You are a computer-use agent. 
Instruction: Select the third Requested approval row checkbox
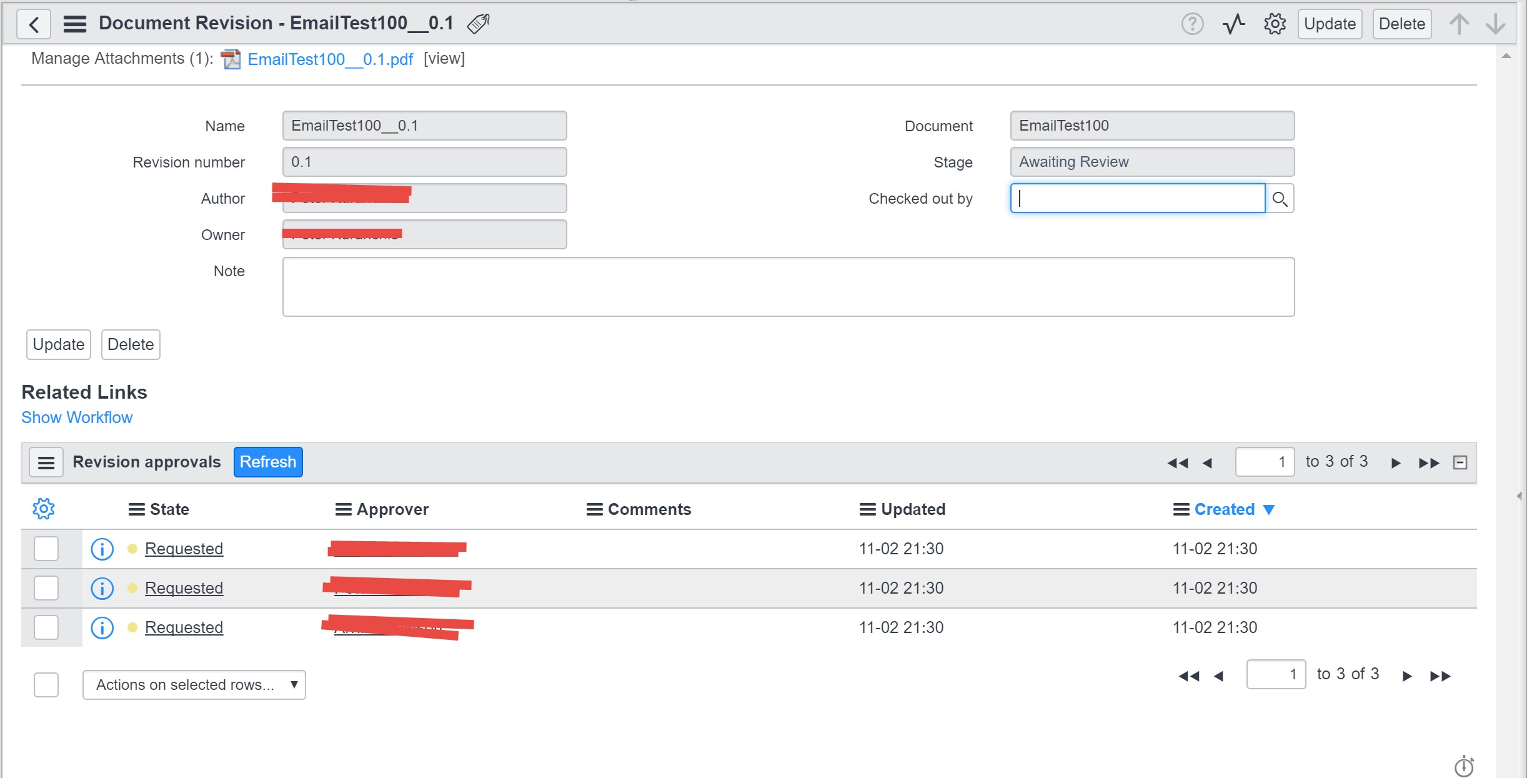(46, 627)
